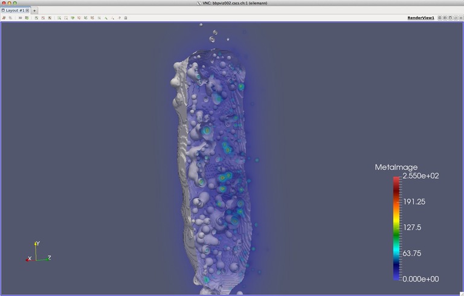Click legend value 2.550e+02

coord(420,176)
